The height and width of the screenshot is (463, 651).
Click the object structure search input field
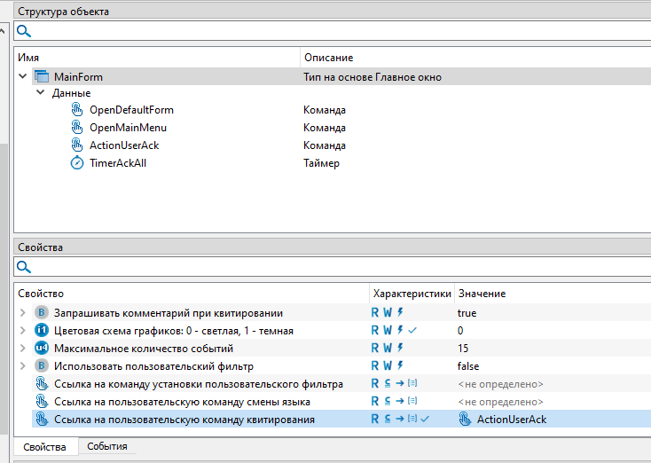[337, 31]
